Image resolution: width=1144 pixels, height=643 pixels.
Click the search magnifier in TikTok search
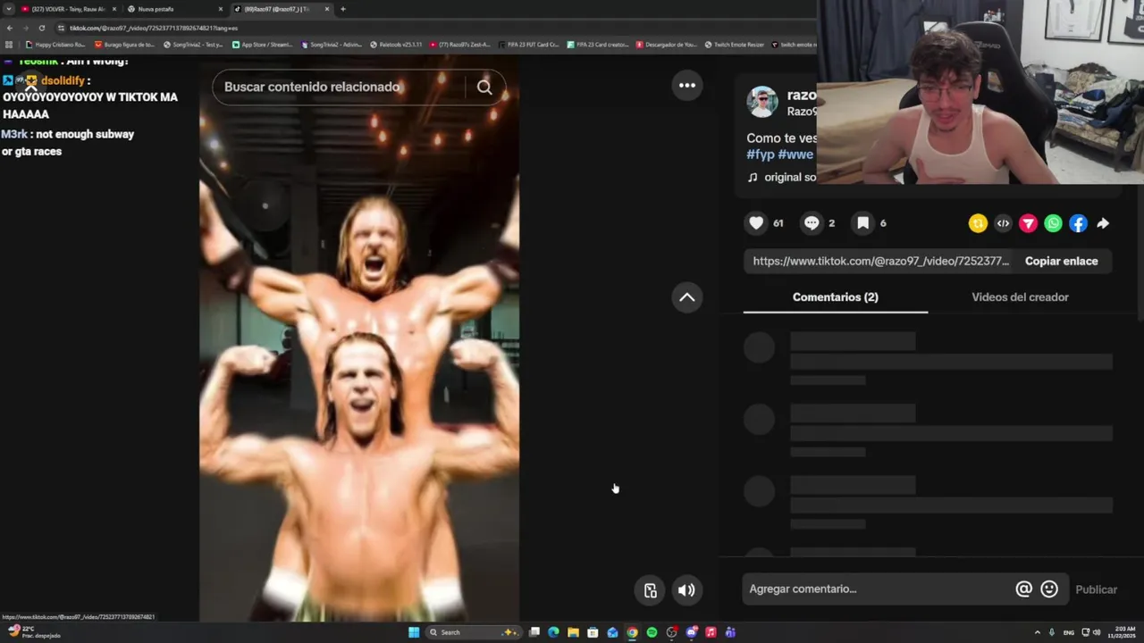484,87
